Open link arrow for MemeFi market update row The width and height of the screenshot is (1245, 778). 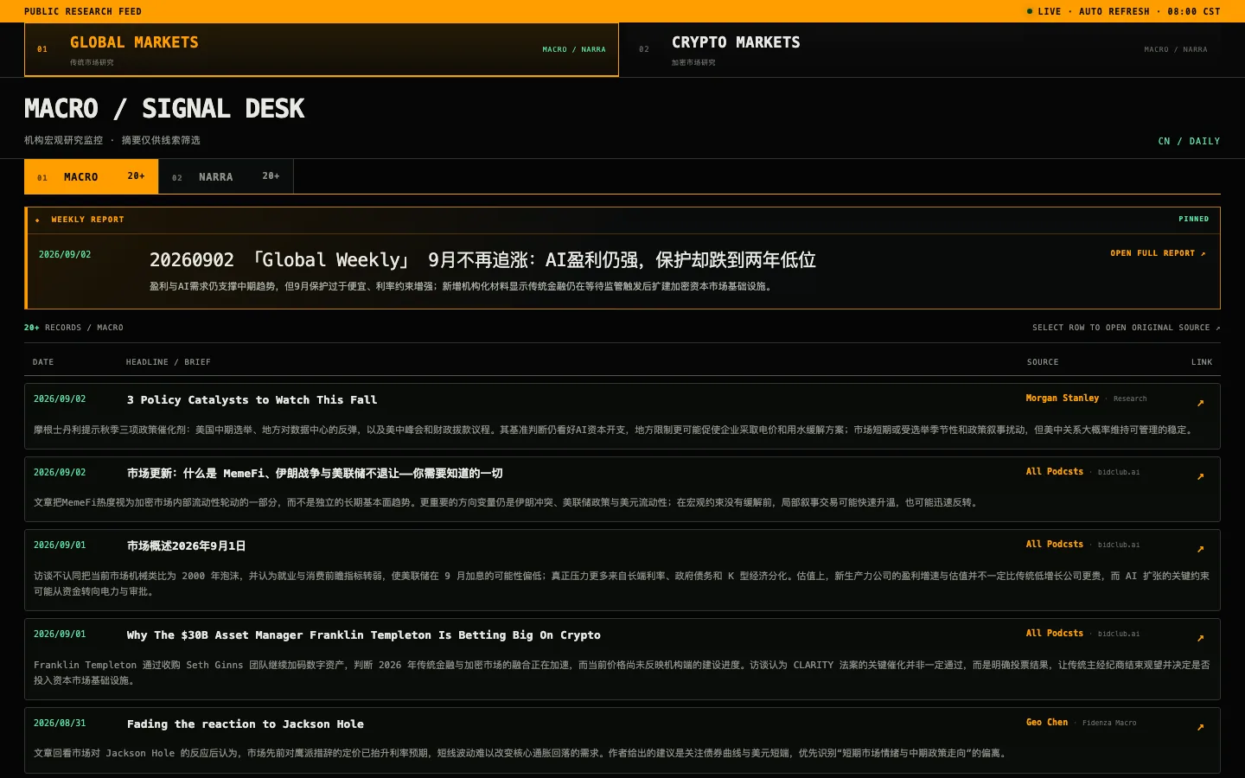pyautogui.click(x=1200, y=476)
